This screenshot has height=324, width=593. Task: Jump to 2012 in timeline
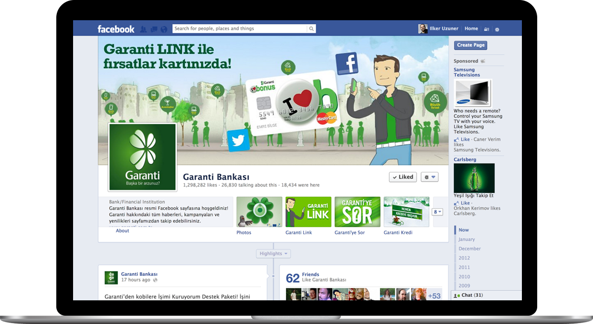click(x=464, y=258)
